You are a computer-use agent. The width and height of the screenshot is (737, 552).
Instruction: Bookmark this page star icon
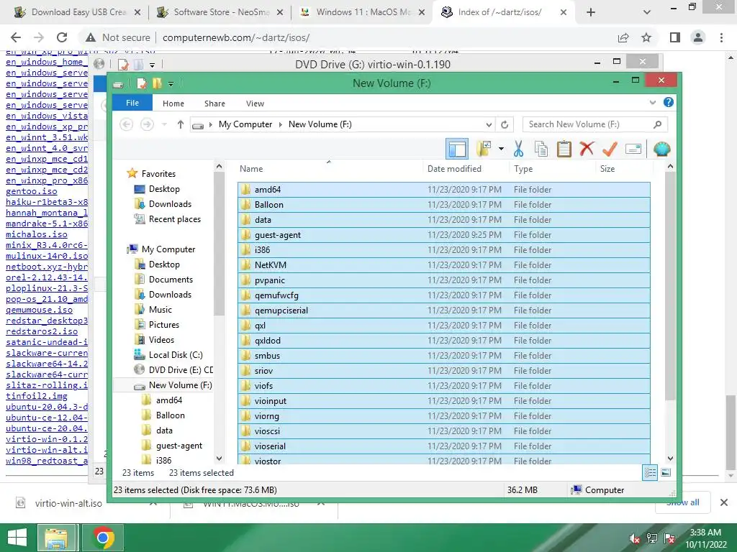coord(646,37)
